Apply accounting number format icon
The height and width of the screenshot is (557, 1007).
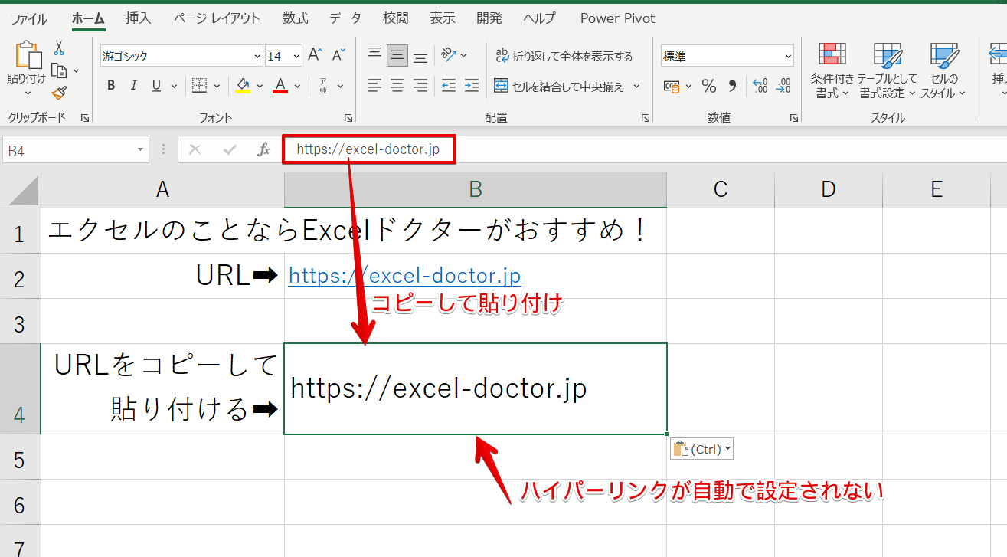pos(672,86)
